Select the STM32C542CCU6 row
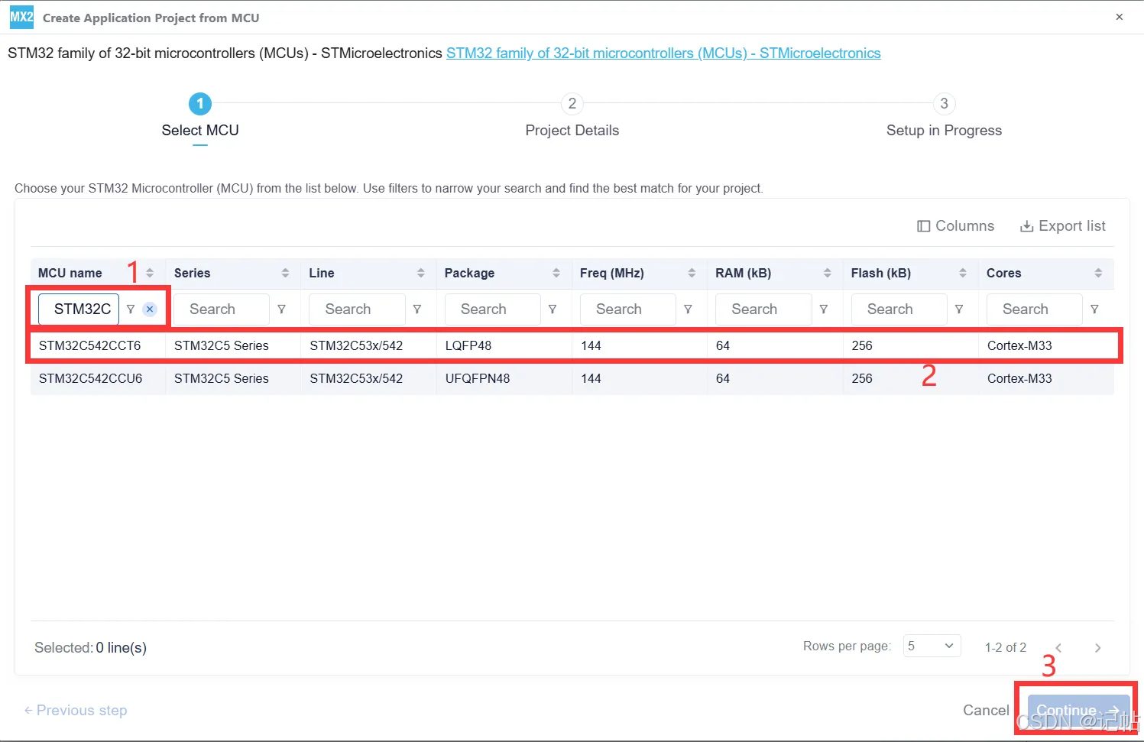 click(572, 378)
